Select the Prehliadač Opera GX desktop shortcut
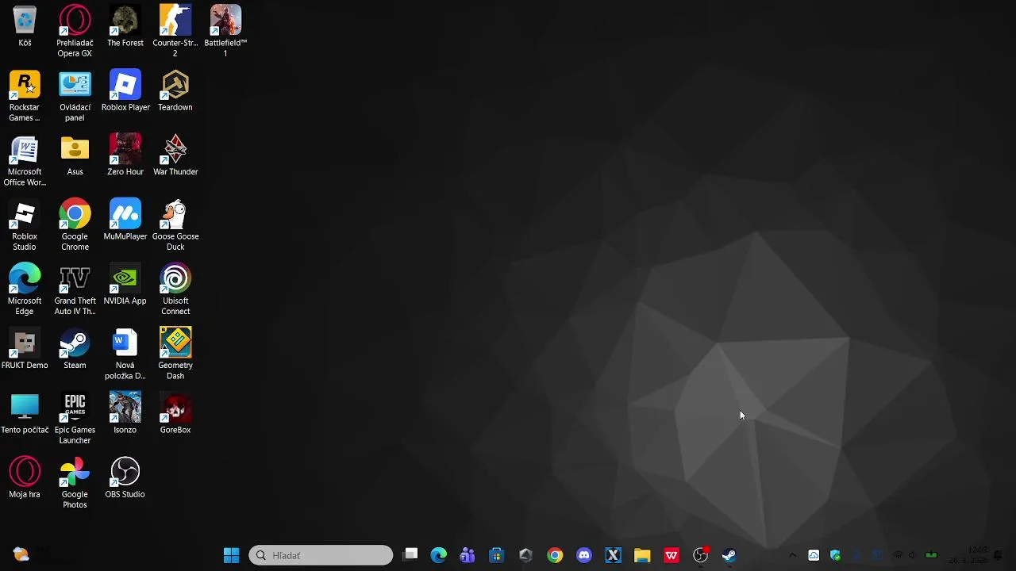Viewport: 1016px width, 571px height. click(75, 32)
